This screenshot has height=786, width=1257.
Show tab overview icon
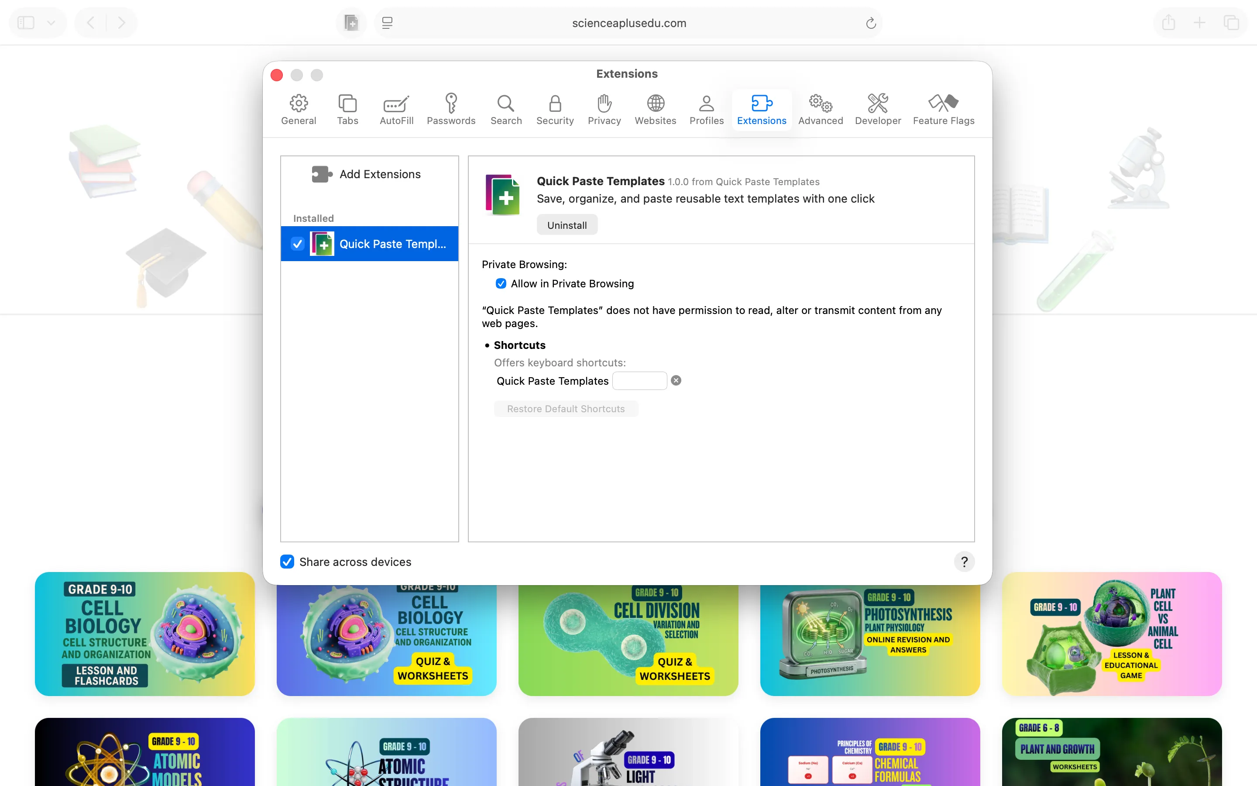pos(1232,22)
